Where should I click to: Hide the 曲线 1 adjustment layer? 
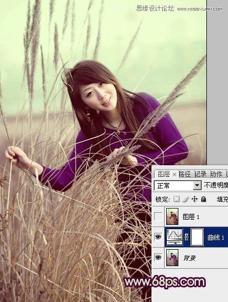point(158,237)
